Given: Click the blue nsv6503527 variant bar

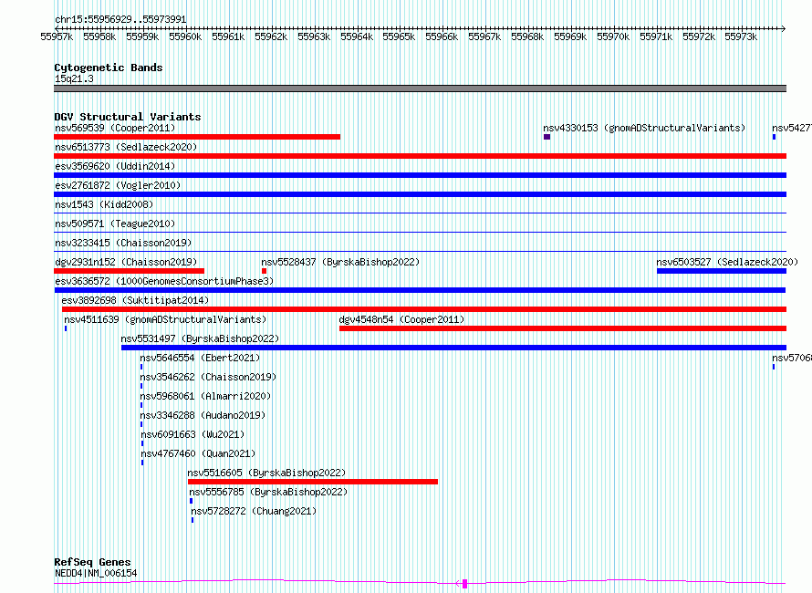Looking at the screenshot, I should pos(722,271).
